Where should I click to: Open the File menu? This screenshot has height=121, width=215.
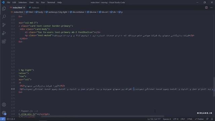click(x=8, y=2)
